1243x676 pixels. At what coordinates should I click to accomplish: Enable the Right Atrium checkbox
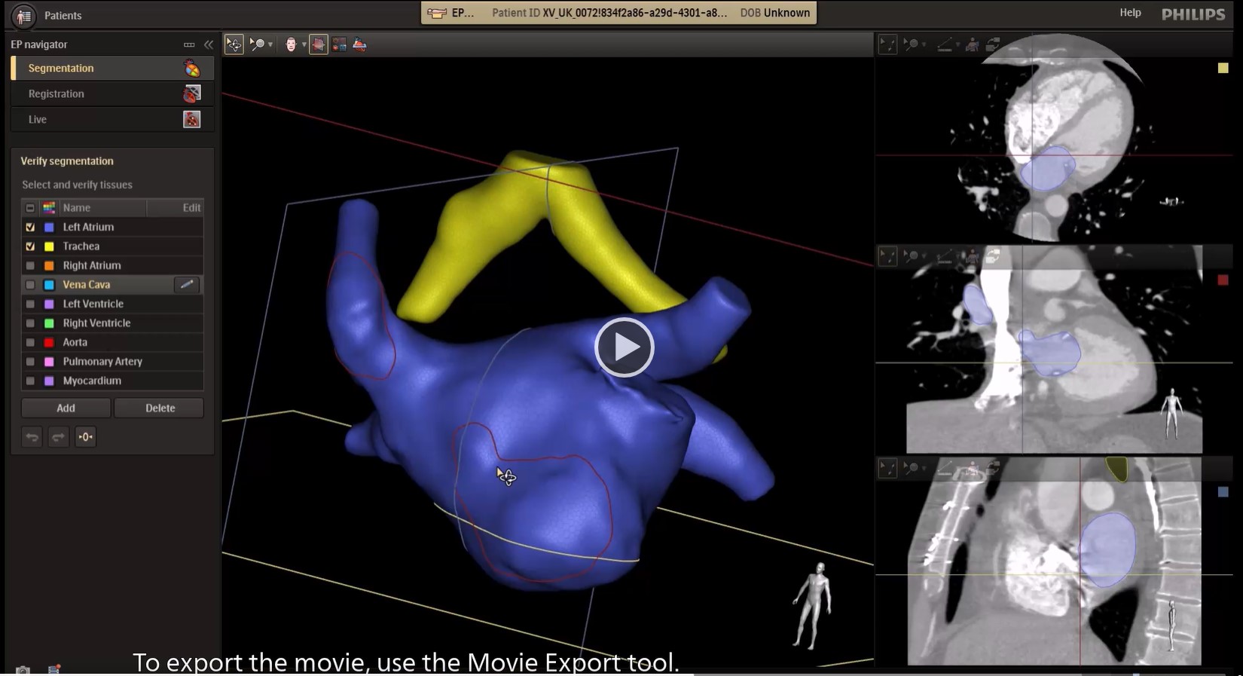tap(30, 265)
